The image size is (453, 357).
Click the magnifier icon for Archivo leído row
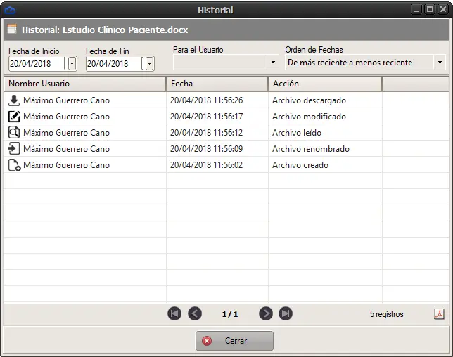coord(13,132)
